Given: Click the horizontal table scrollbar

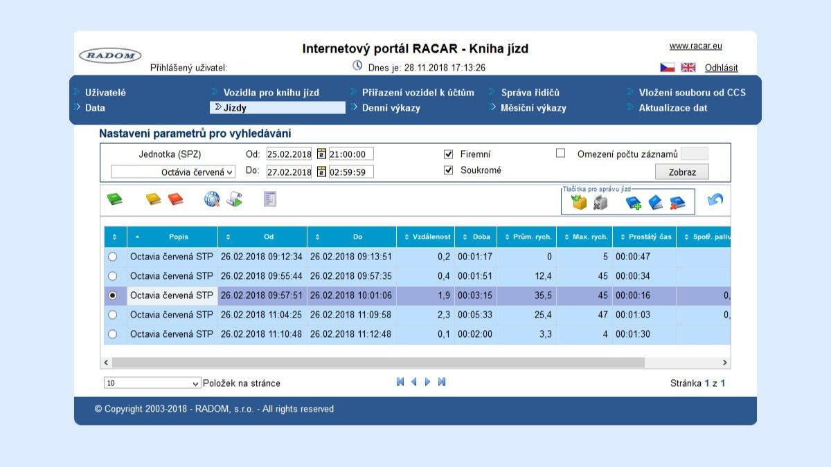Looking at the screenshot, I should click(377, 363).
